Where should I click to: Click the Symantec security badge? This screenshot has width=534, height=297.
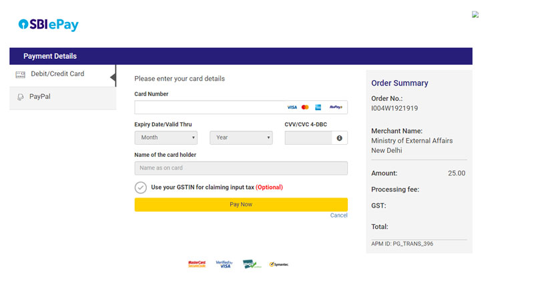(x=278, y=264)
